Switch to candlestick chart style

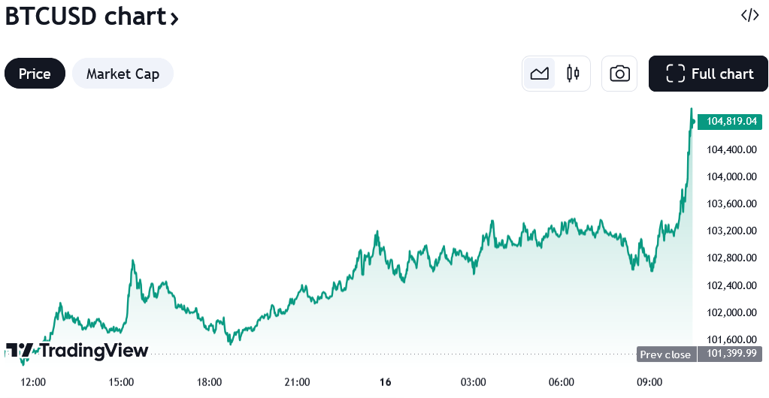[574, 74]
